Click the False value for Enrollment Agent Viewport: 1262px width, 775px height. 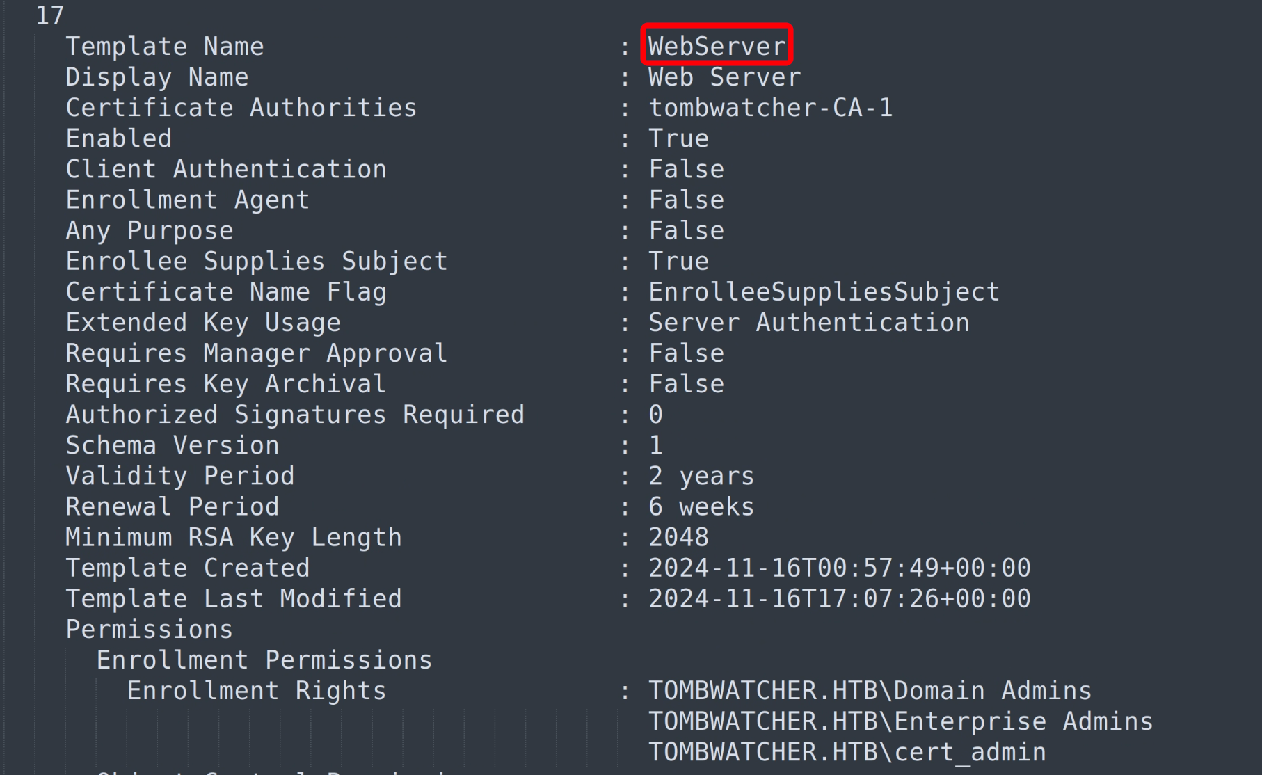pos(686,200)
